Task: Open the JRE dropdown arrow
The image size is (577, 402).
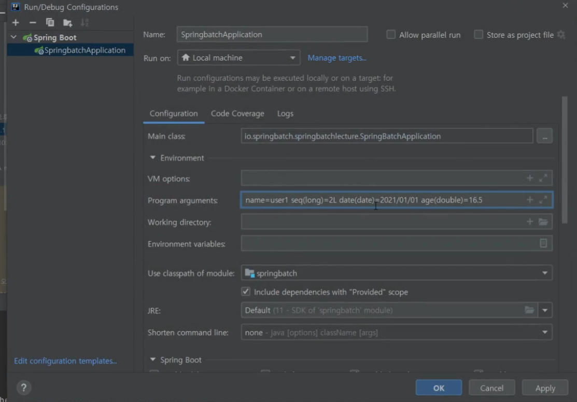Action: pyautogui.click(x=545, y=310)
